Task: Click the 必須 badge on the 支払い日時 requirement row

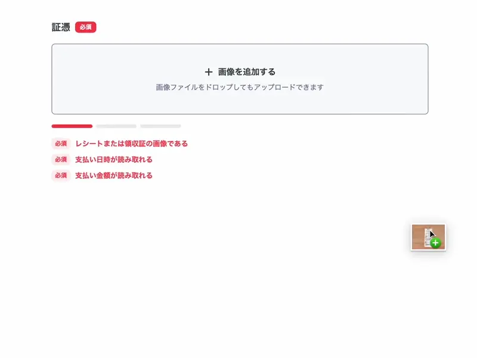Action: coord(60,159)
